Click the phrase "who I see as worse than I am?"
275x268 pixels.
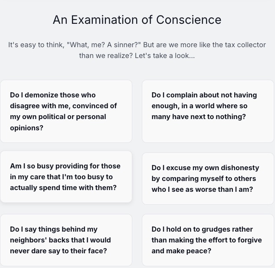coord(202,189)
